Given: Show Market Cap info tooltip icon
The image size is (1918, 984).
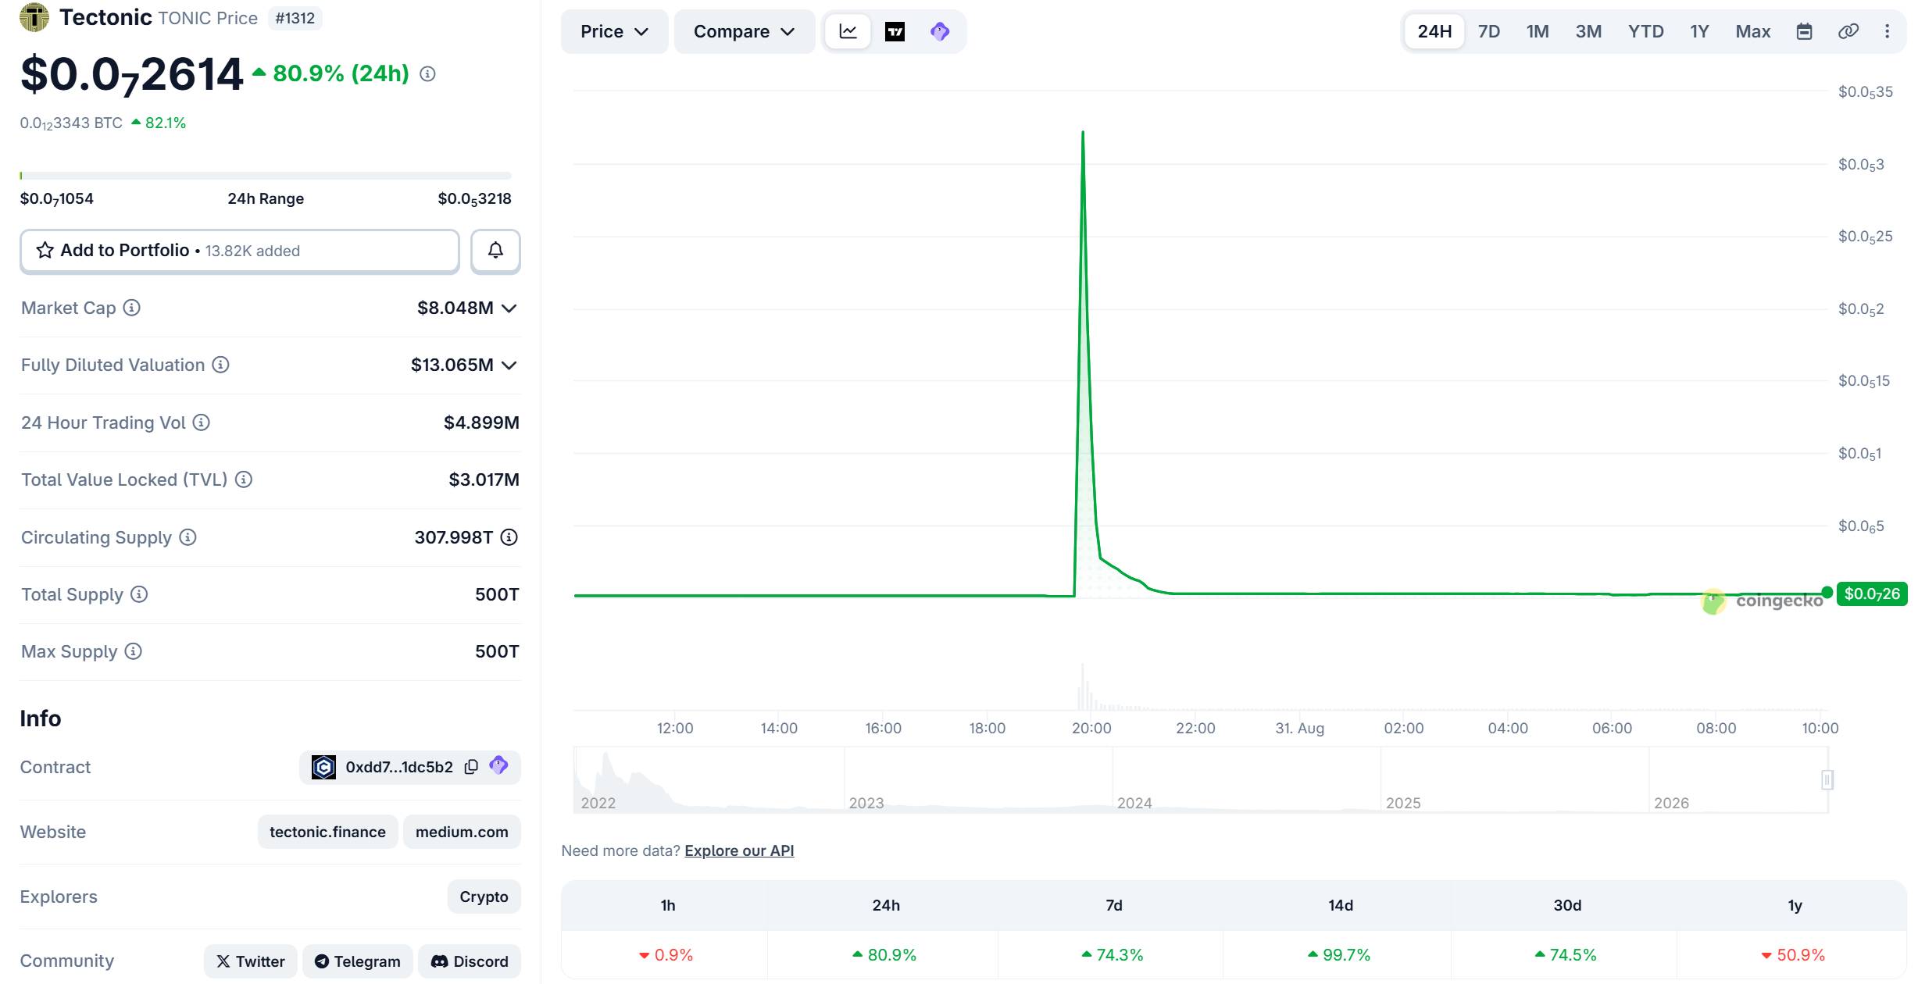Looking at the screenshot, I should [x=132, y=308].
